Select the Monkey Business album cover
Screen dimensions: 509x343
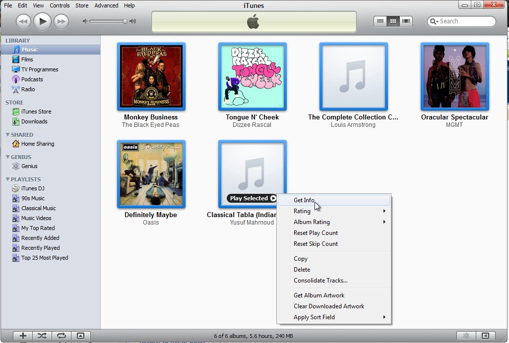click(x=151, y=76)
